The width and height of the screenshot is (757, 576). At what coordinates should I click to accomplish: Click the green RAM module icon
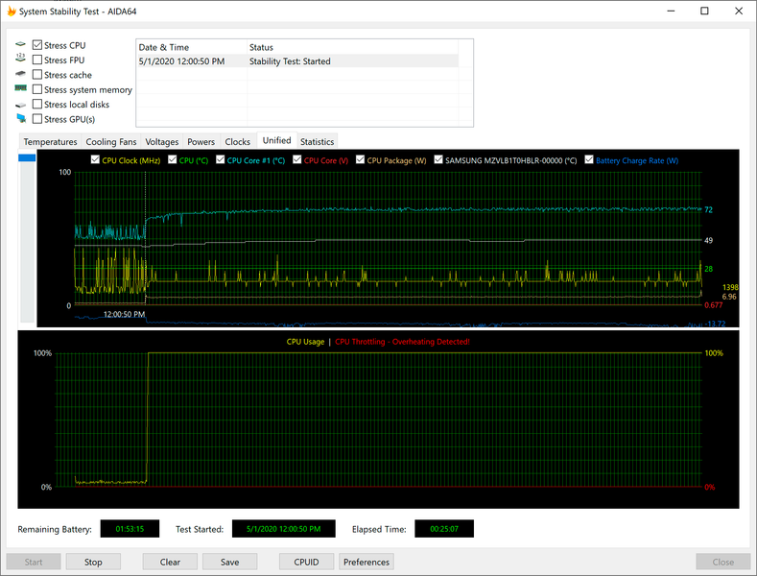coord(20,88)
